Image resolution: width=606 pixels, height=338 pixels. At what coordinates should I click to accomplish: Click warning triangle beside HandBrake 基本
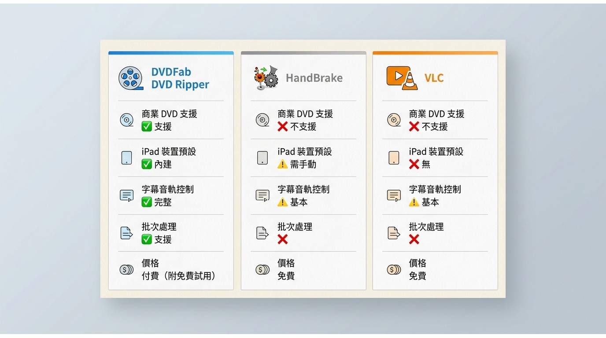[283, 202]
